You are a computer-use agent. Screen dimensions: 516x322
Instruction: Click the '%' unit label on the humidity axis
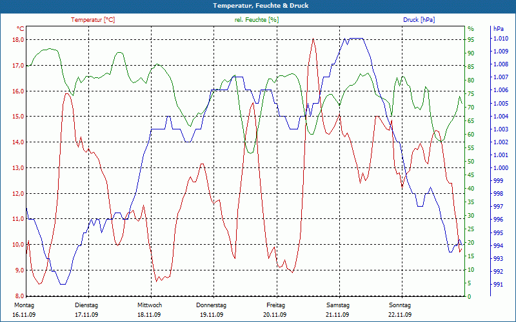[x=471, y=29]
